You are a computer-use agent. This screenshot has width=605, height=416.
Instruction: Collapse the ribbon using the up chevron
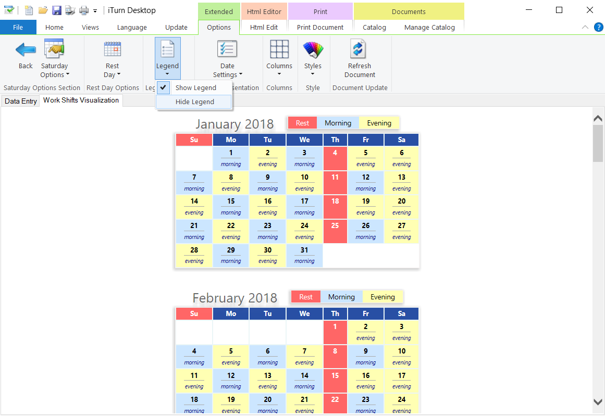pos(585,28)
